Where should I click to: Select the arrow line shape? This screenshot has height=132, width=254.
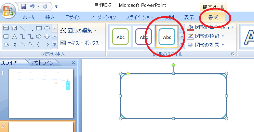pyautogui.click(x=31, y=28)
